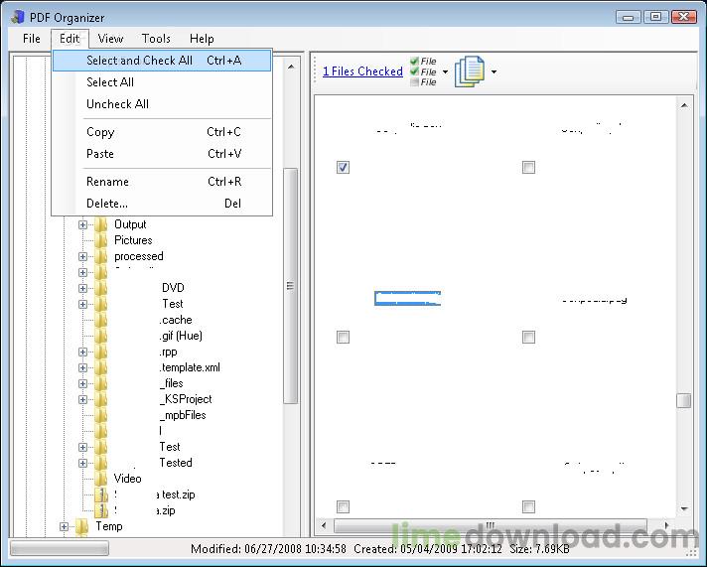Click the PDF Organizer app icon in title bar
The width and height of the screenshot is (707, 567).
coord(18,17)
